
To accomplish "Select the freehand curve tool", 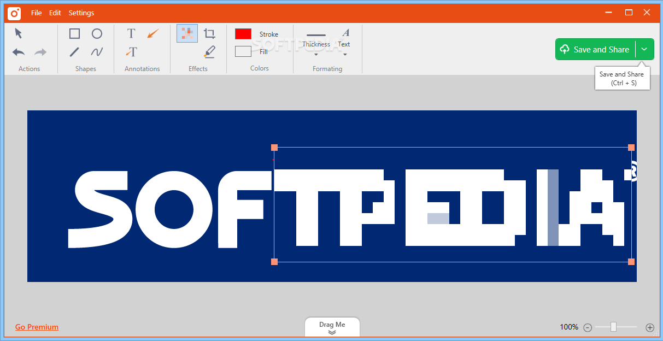I will coord(97,52).
